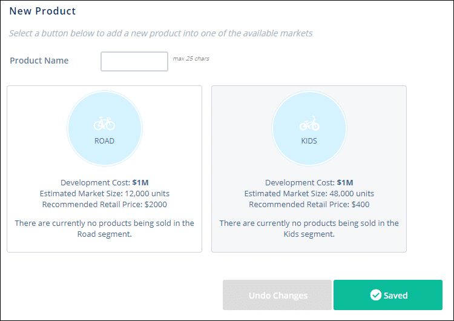Image resolution: width=454 pixels, height=321 pixels.
Task: Click Road's Development Cost $1M line
Action: point(104,182)
